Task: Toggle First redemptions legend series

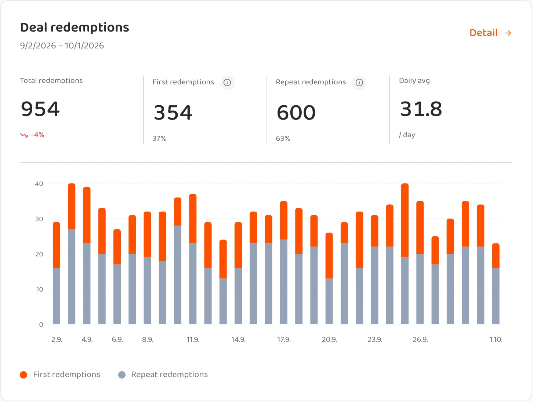Action: pyautogui.click(x=60, y=374)
